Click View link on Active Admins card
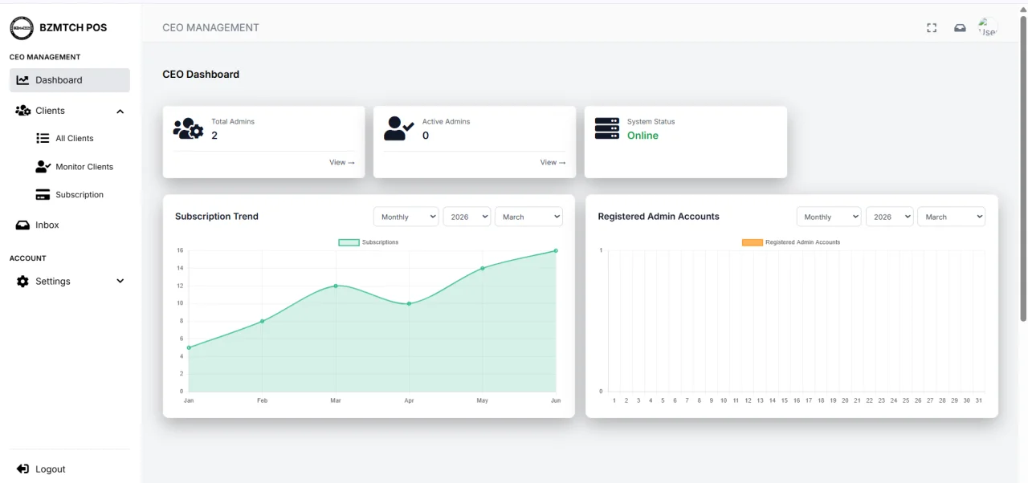 (x=553, y=162)
